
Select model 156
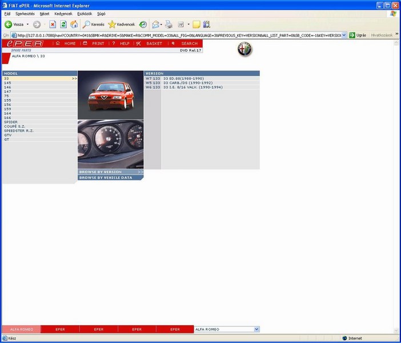point(39,105)
